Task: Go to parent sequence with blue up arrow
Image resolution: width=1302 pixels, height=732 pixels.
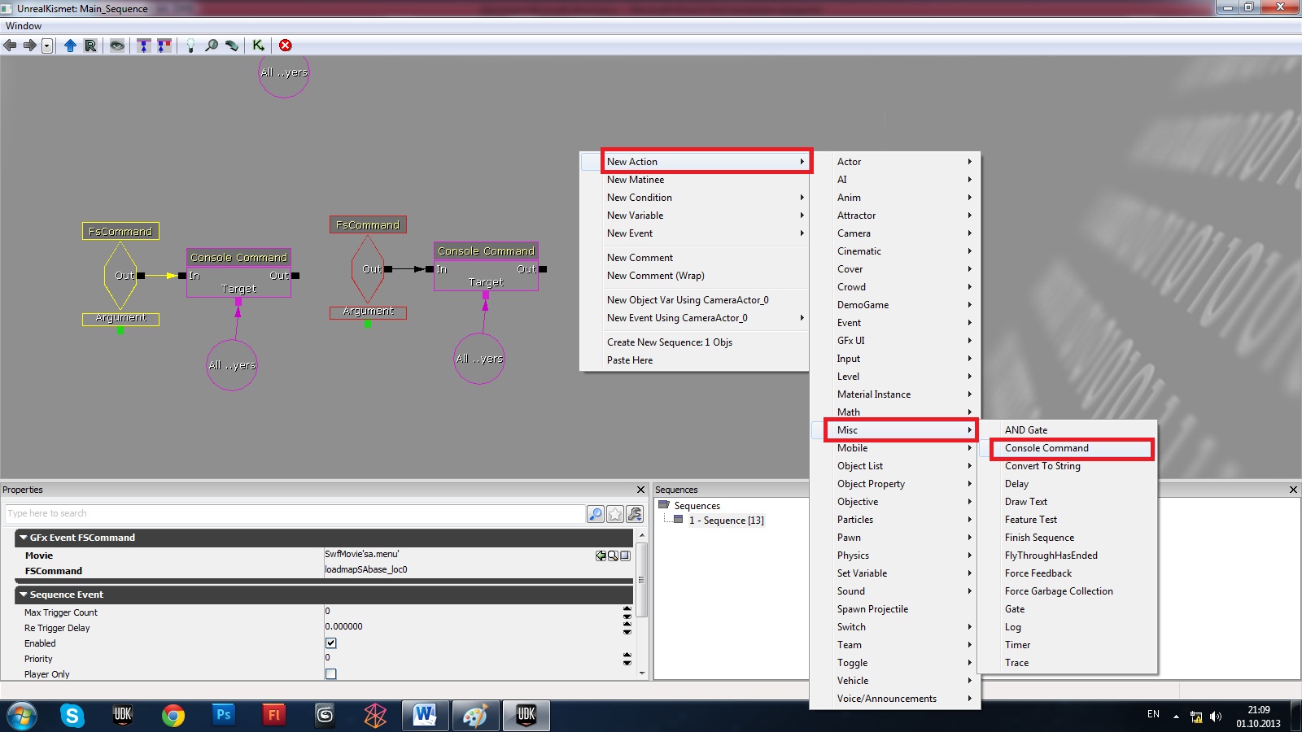Action: [70, 46]
